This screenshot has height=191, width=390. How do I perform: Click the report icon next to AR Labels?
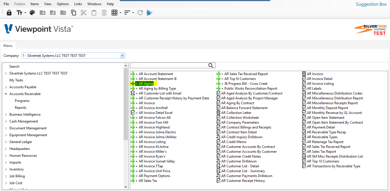click(304, 89)
